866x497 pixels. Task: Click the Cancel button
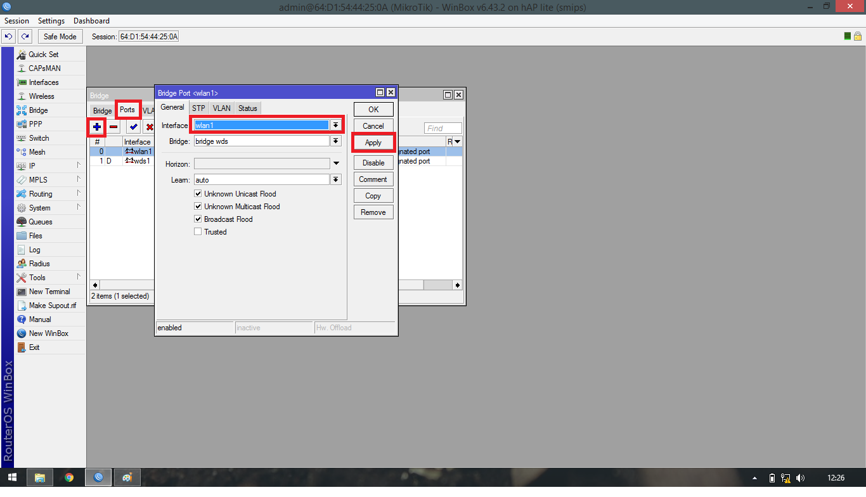click(373, 126)
